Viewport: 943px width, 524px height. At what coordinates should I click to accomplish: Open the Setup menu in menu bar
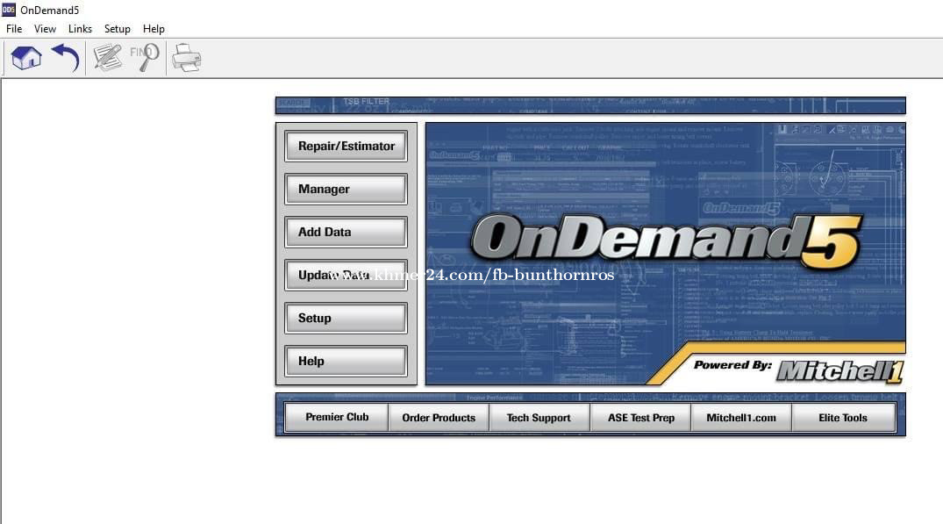point(117,29)
